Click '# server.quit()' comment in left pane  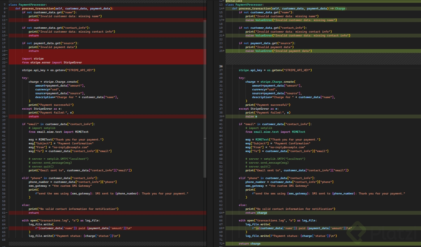coord(41,166)
